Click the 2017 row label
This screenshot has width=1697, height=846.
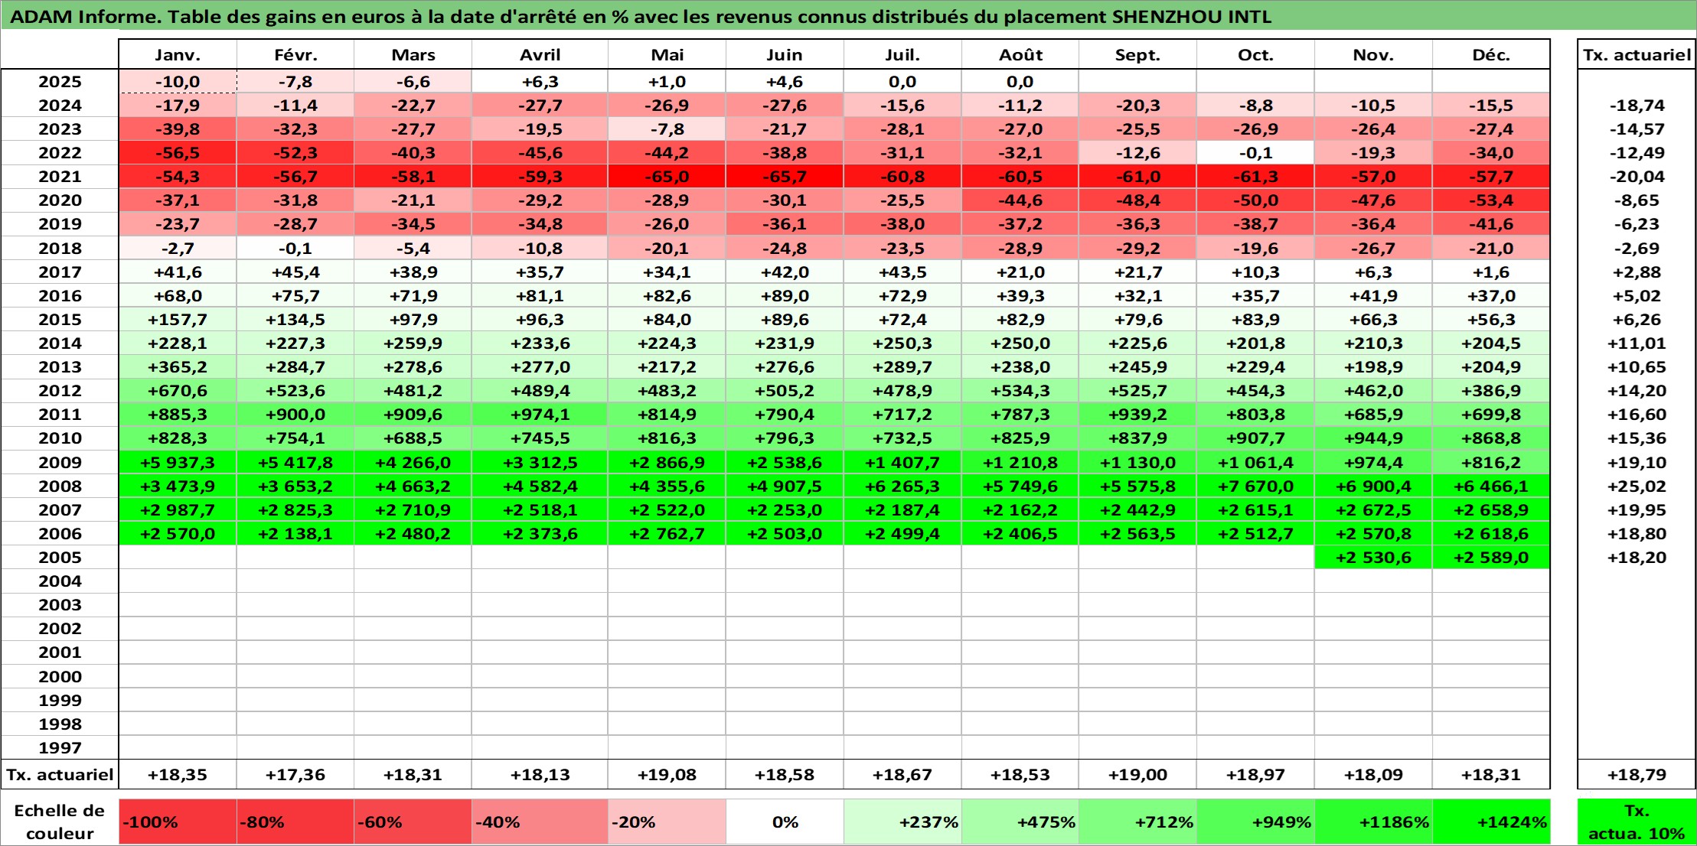pos(60,272)
